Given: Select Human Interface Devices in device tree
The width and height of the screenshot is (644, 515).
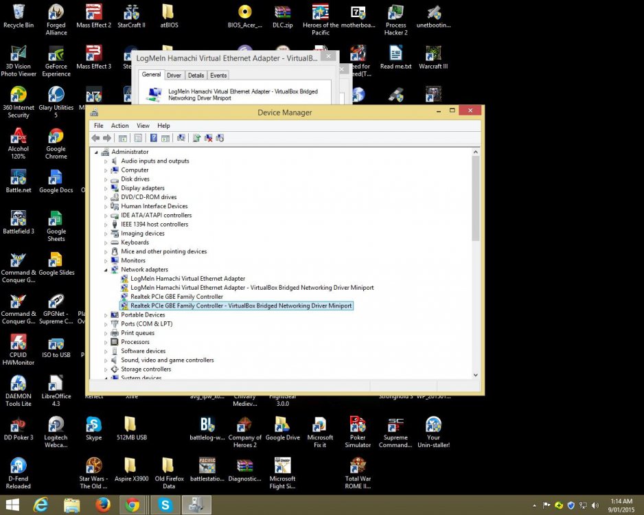Looking at the screenshot, I should [154, 206].
